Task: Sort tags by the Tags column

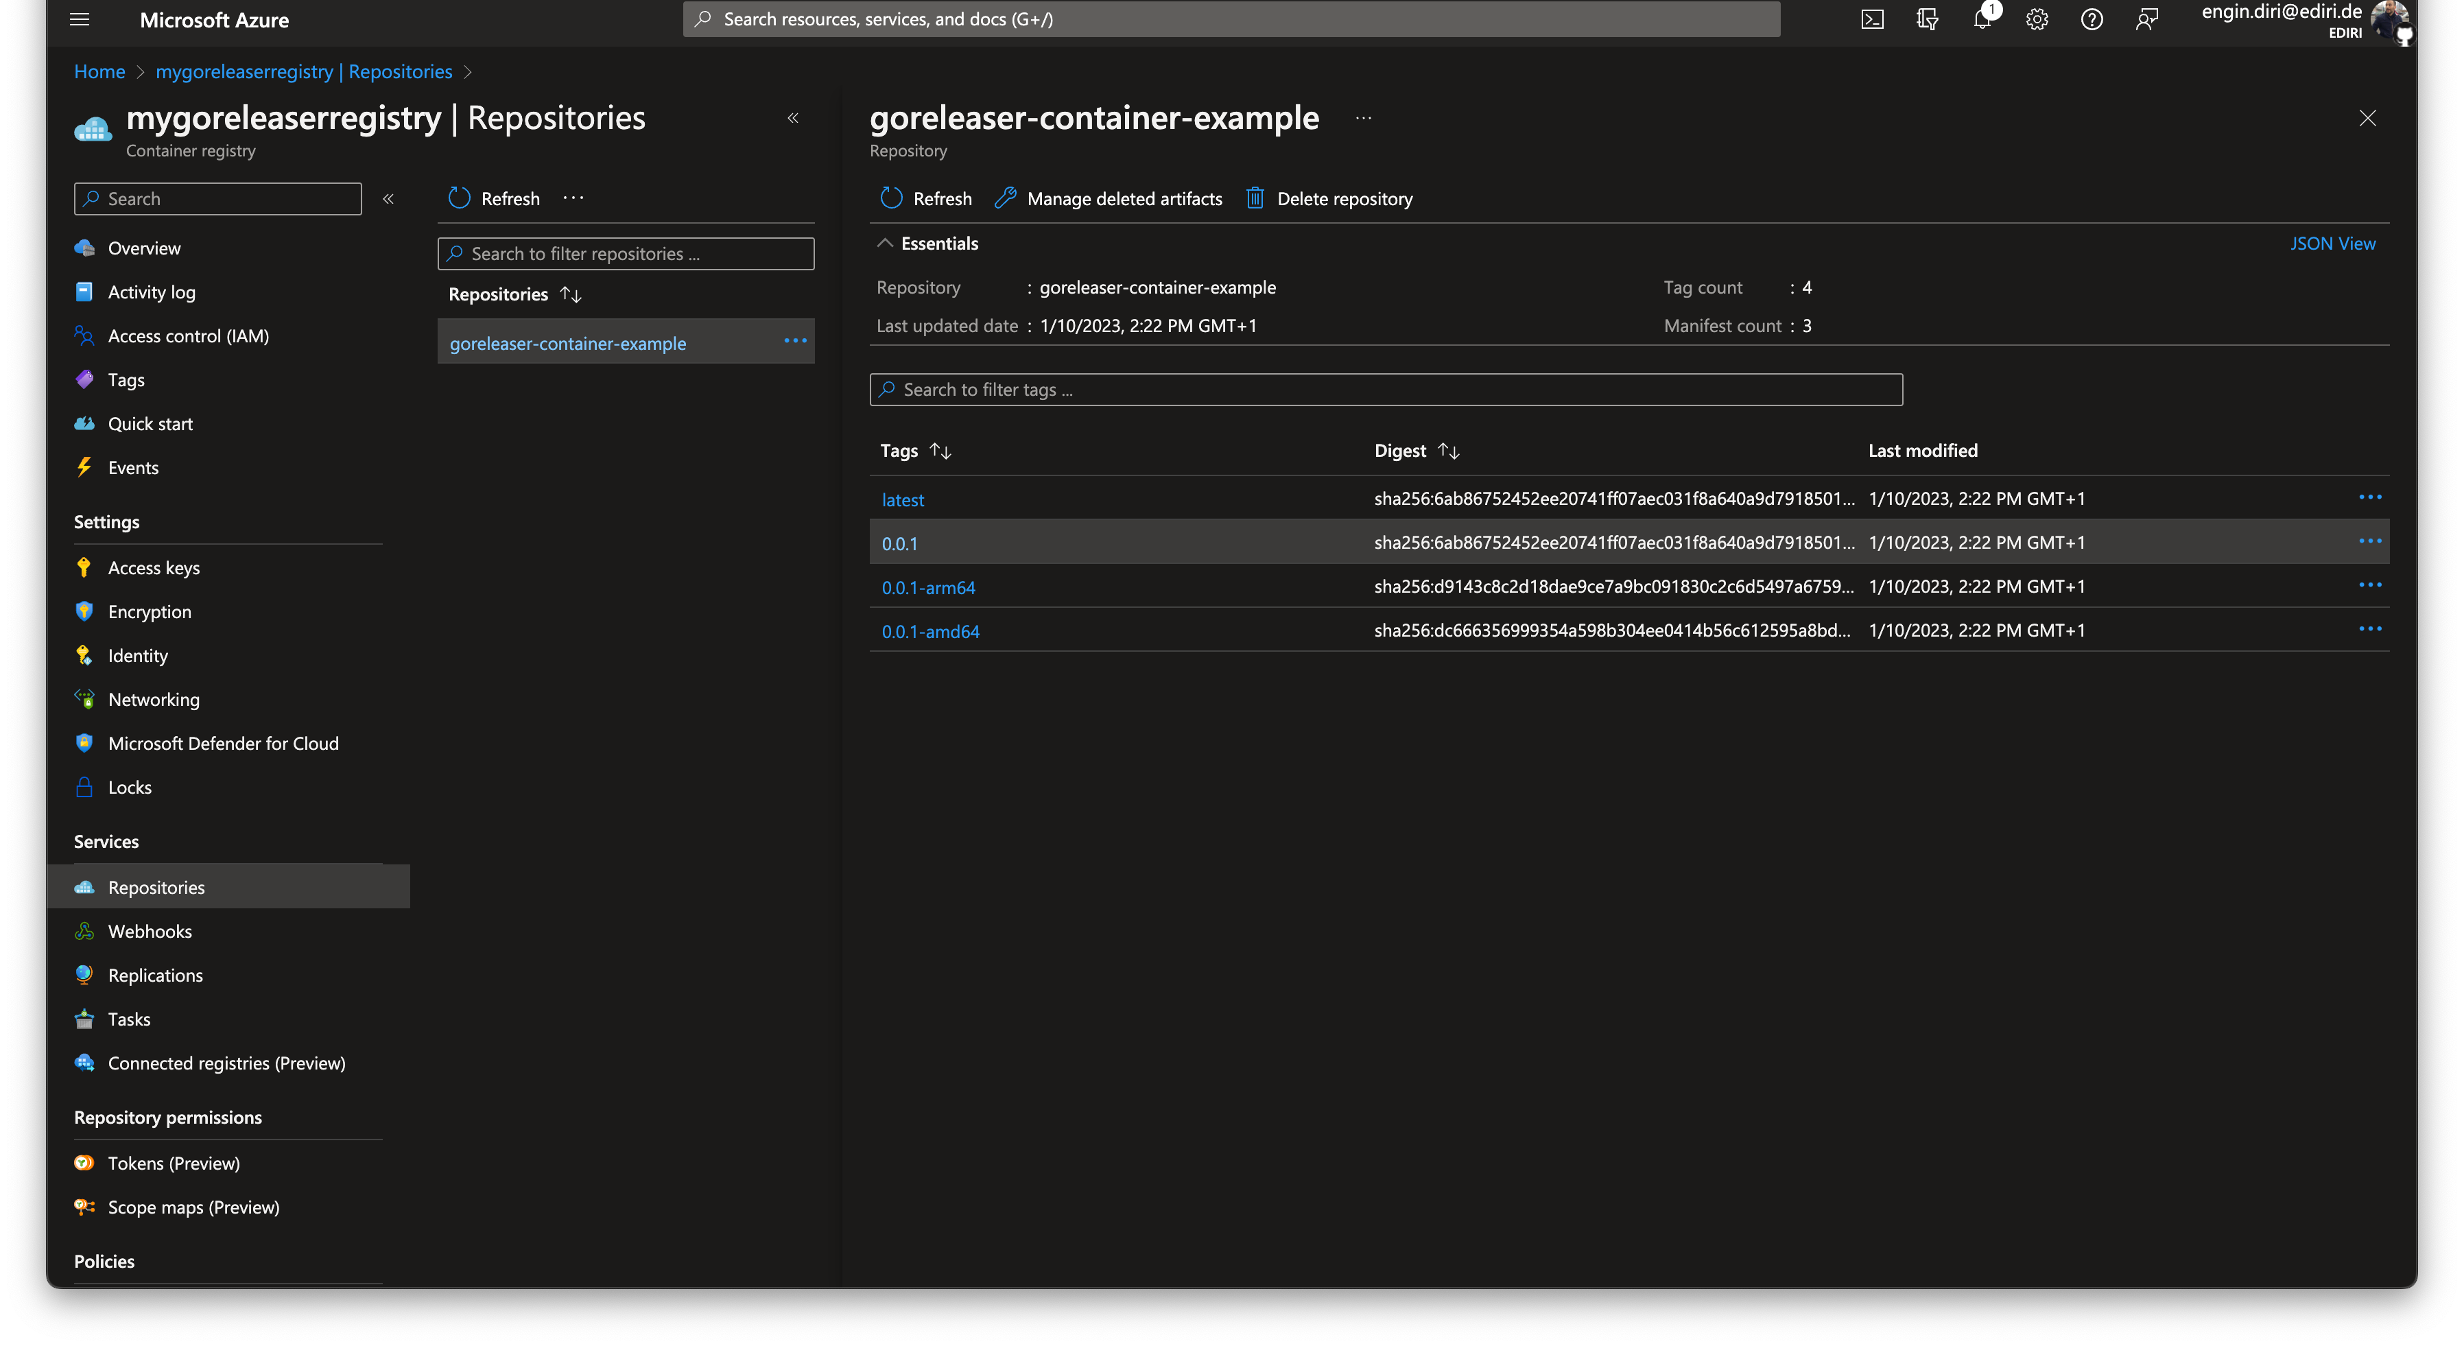Action: pos(940,451)
